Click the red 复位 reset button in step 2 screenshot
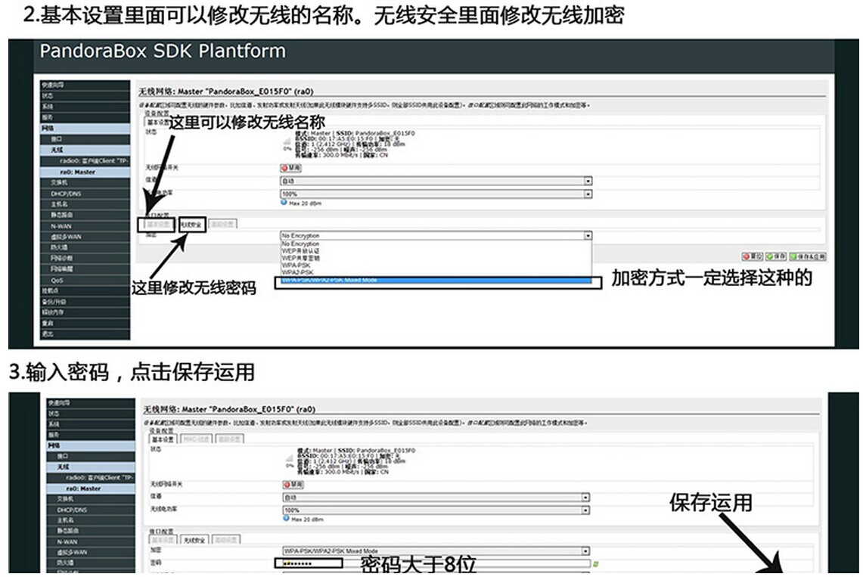 click(753, 256)
